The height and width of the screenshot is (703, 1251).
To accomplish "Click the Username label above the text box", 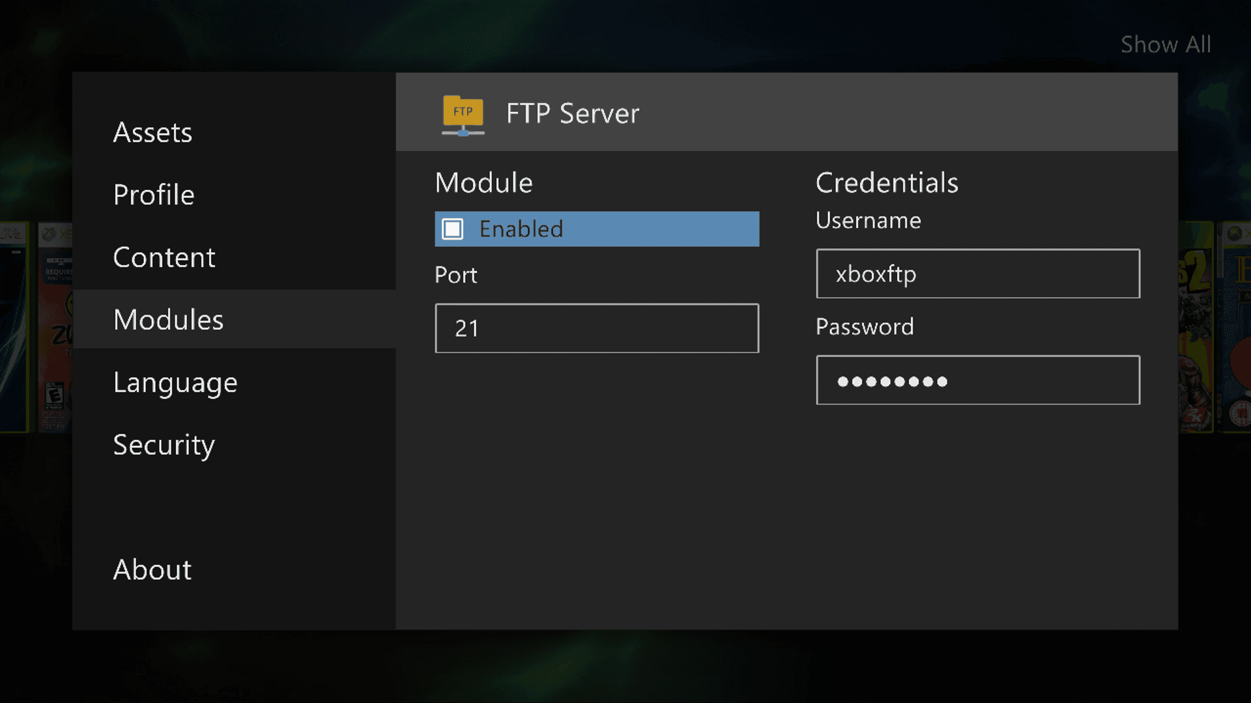I will coord(868,220).
